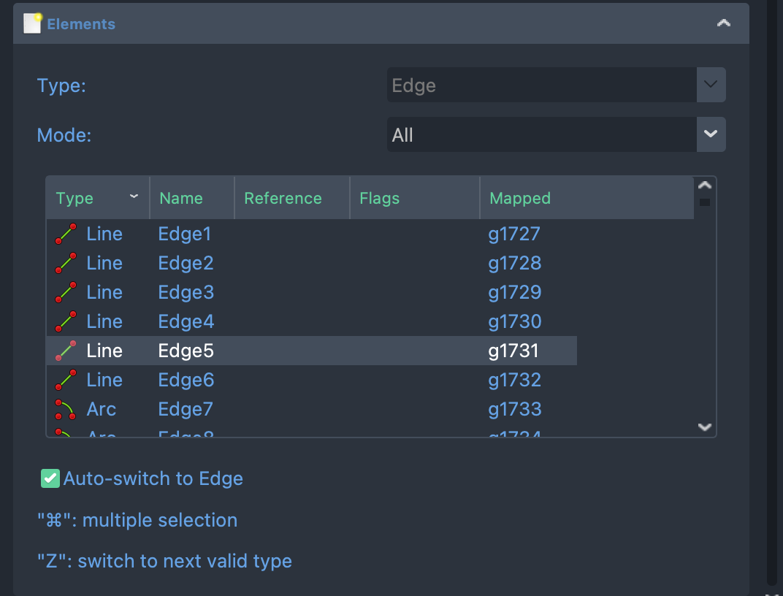Click the line icon beside Edge4
Image resolution: width=783 pixels, height=596 pixels.
[66, 322]
